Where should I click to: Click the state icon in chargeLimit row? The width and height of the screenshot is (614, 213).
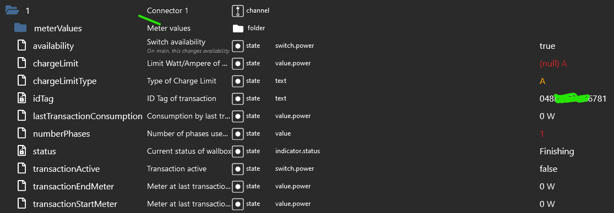(238, 63)
